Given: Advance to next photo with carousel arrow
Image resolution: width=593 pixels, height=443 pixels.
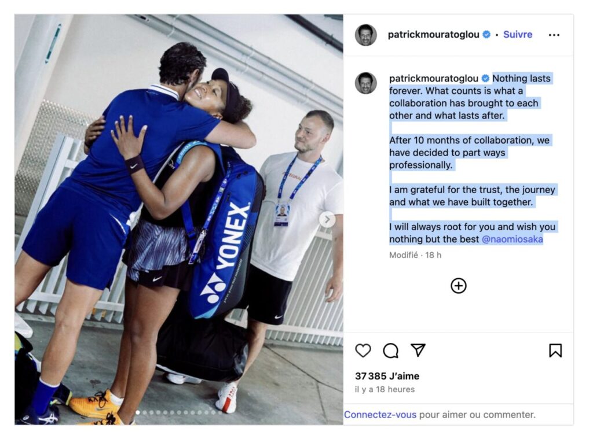Looking at the screenshot, I should (327, 219).
